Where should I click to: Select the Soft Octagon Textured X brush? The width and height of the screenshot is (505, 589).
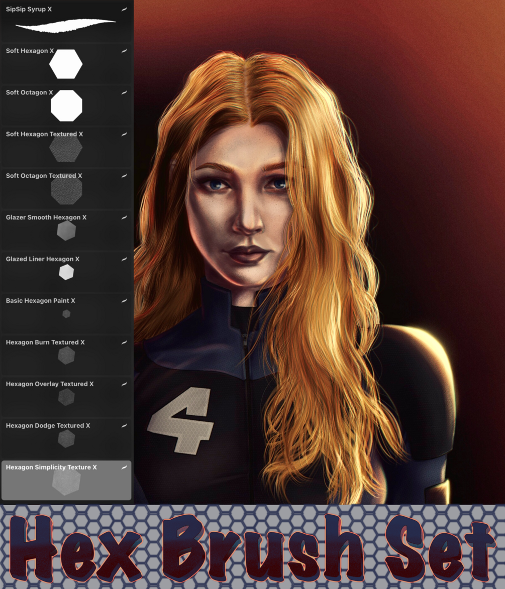coord(66,189)
